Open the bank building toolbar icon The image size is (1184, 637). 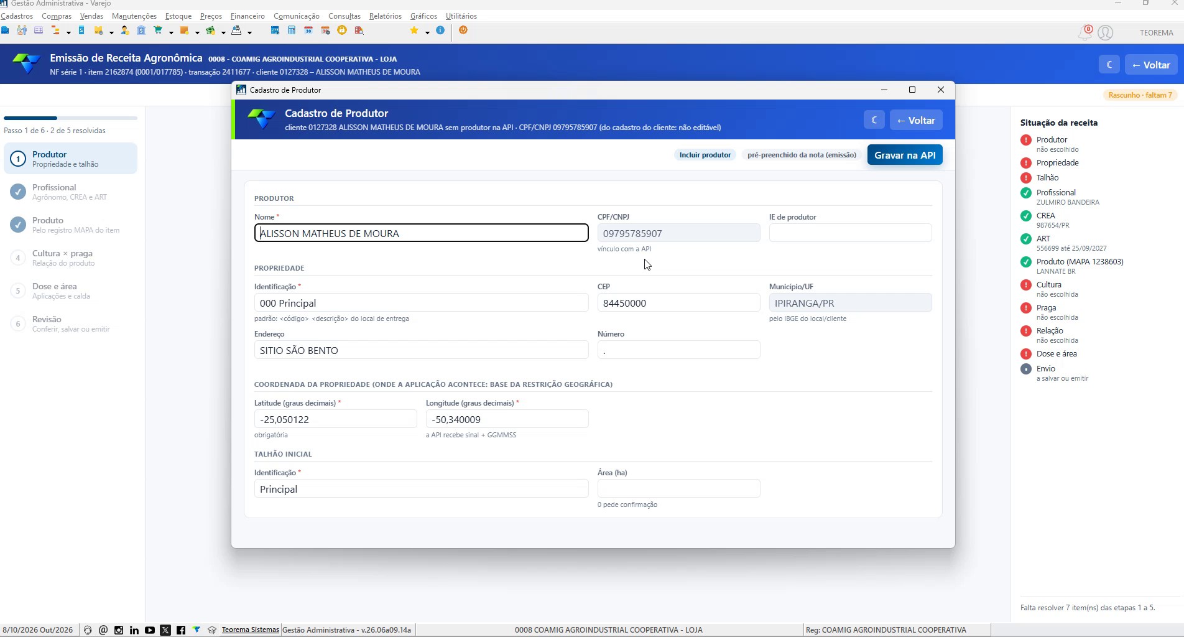pyautogui.click(x=141, y=30)
